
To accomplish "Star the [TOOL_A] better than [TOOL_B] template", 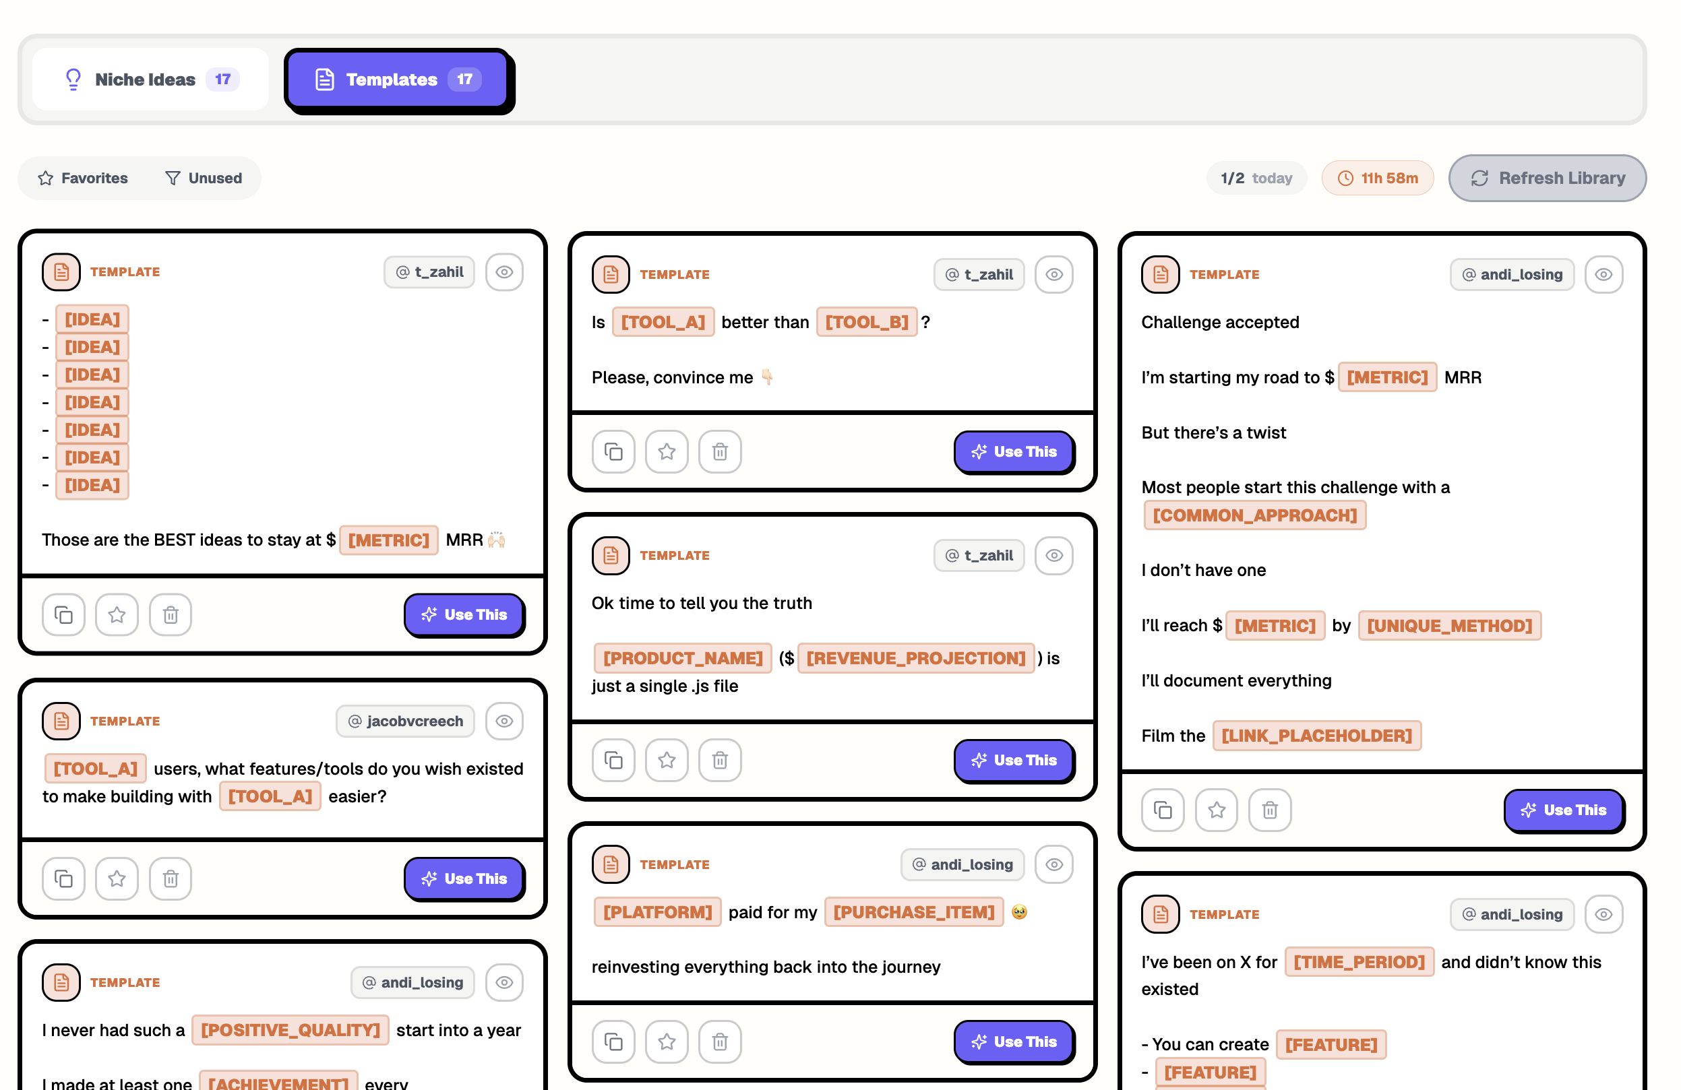I will click(666, 452).
